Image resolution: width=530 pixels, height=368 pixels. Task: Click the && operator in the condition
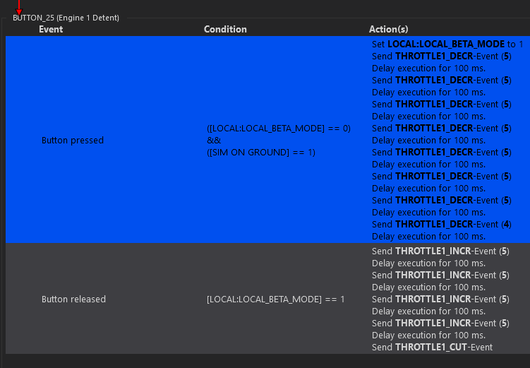pyautogui.click(x=214, y=141)
